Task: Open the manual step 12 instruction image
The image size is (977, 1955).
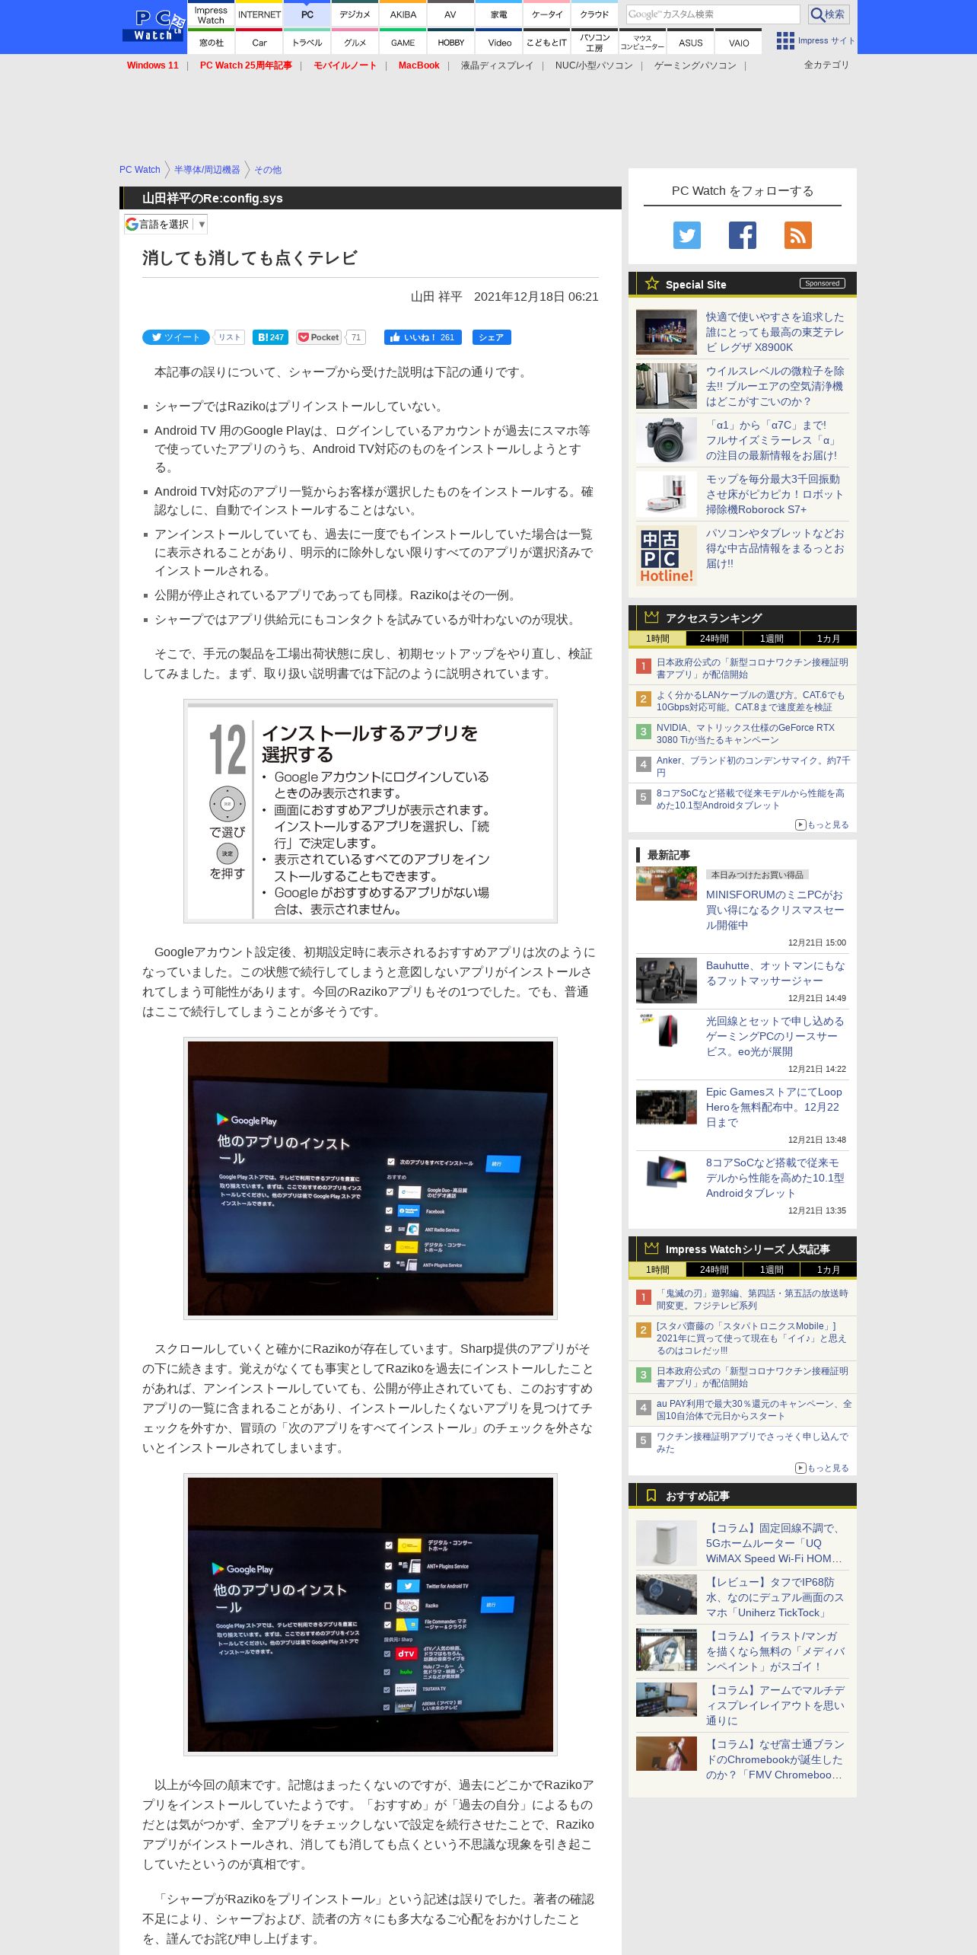Action: (x=371, y=812)
